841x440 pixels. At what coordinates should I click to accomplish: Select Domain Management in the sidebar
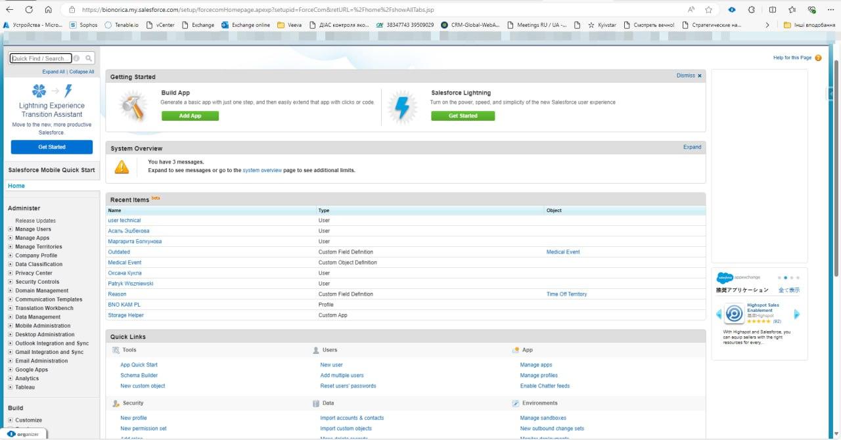coord(41,290)
